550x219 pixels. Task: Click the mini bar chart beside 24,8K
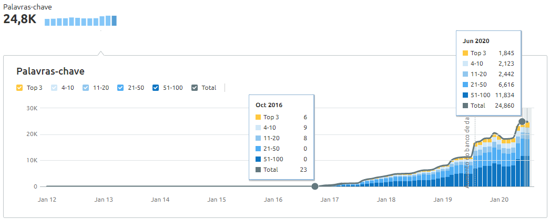(80, 21)
